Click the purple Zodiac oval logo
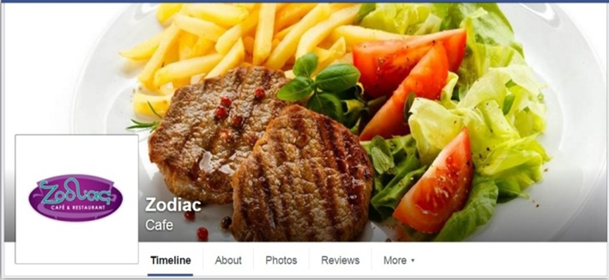 [x=75, y=197]
